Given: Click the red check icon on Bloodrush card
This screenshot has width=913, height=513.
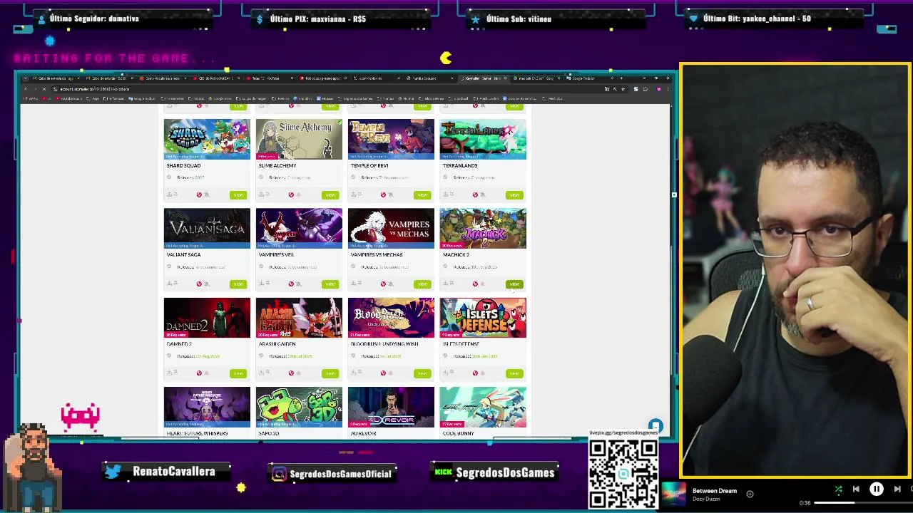Looking at the screenshot, I should click(x=383, y=373).
